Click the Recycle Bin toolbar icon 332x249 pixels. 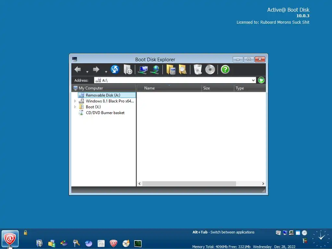point(198,69)
